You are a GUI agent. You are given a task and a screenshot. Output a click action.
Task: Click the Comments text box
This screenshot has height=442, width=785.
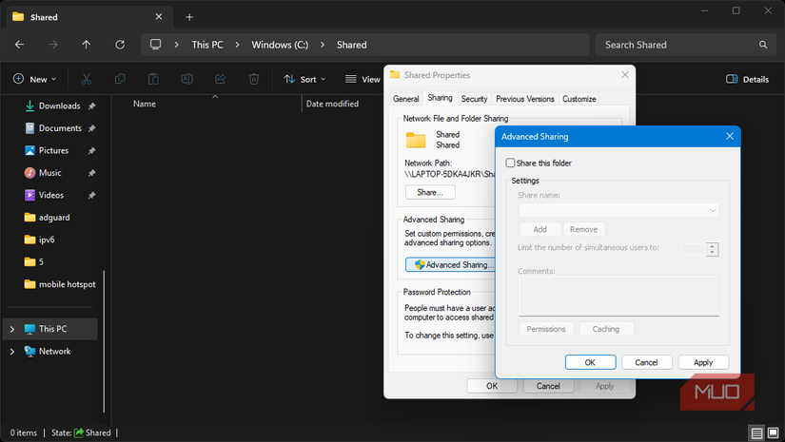click(x=618, y=296)
